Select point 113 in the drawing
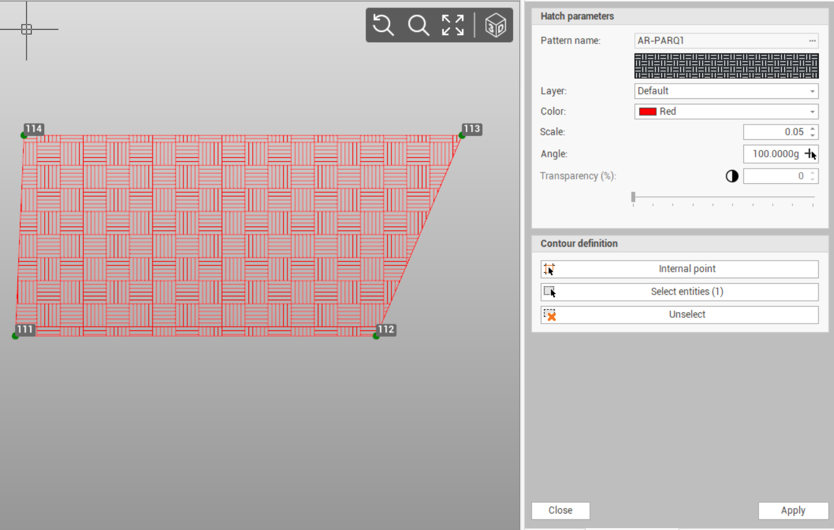The width and height of the screenshot is (834, 530). coord(462,135)
